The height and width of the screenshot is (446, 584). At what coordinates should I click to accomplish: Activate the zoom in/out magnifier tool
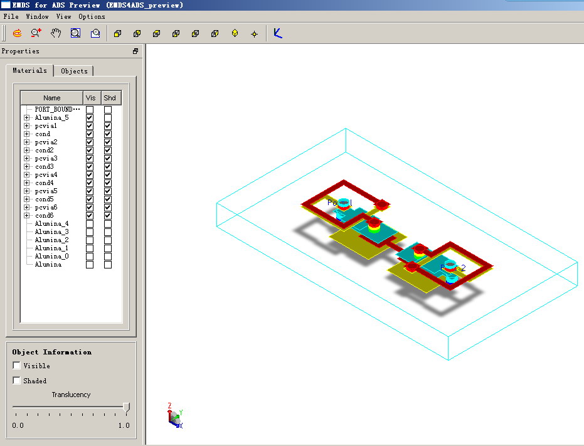tap(36, 33)
